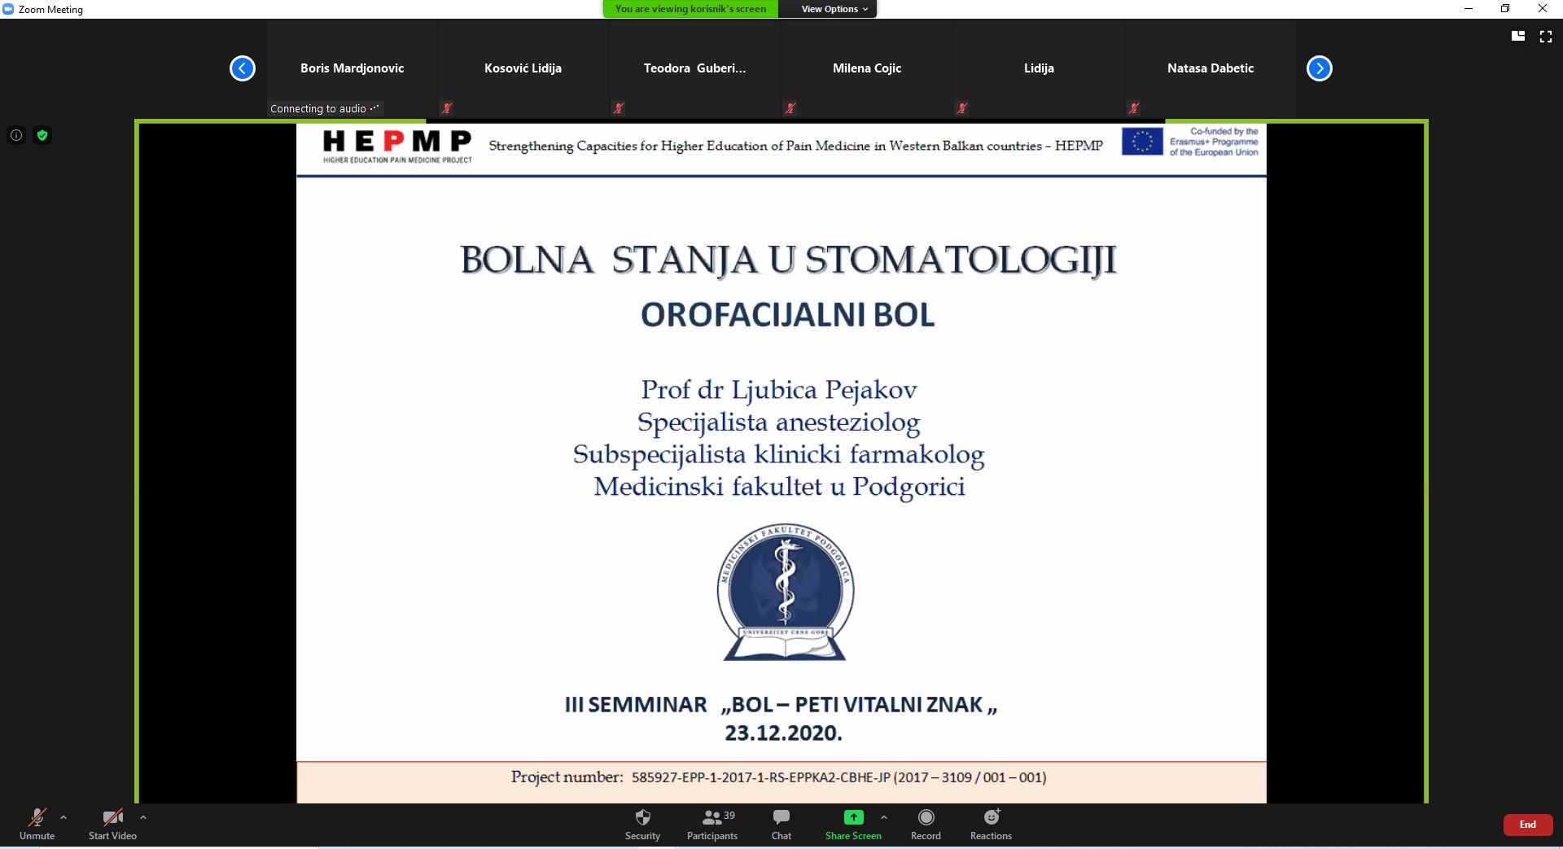This screenshot has width=1563, height=849.
Task: Unmute the microphone
Action: 37,824
